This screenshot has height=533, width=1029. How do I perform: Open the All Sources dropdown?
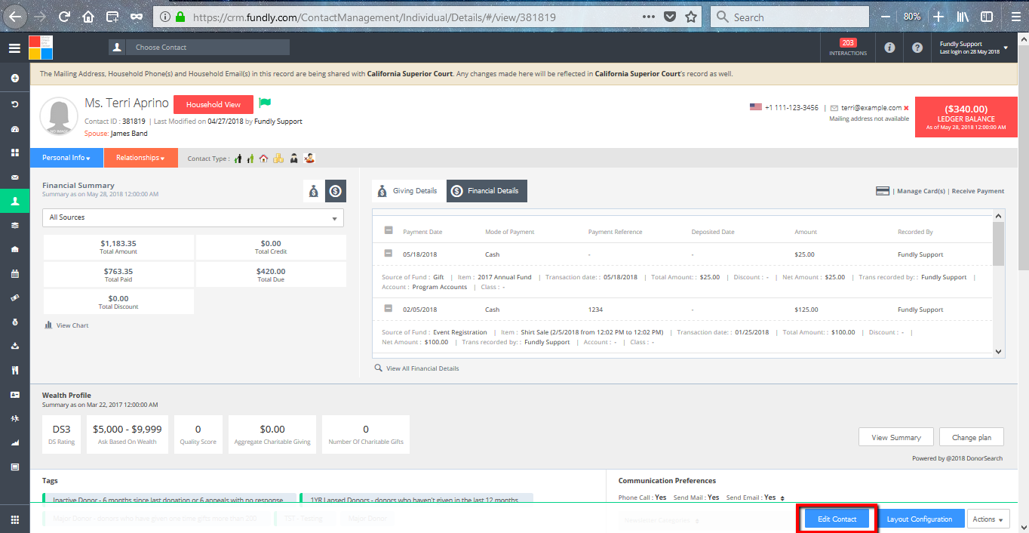(192, 217)
